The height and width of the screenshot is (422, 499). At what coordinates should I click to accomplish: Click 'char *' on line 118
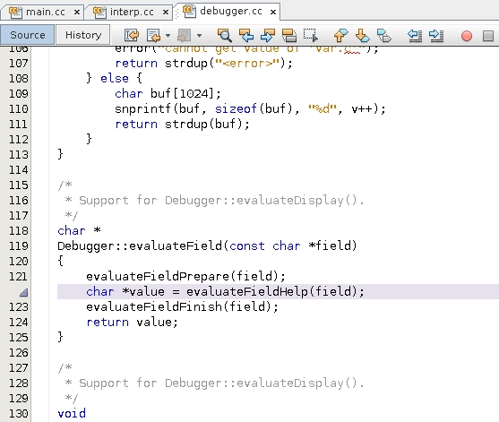coord(79,231)
